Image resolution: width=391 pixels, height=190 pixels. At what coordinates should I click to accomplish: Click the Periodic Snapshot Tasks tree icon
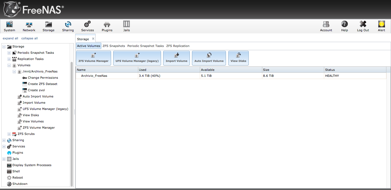click(14, 53)
